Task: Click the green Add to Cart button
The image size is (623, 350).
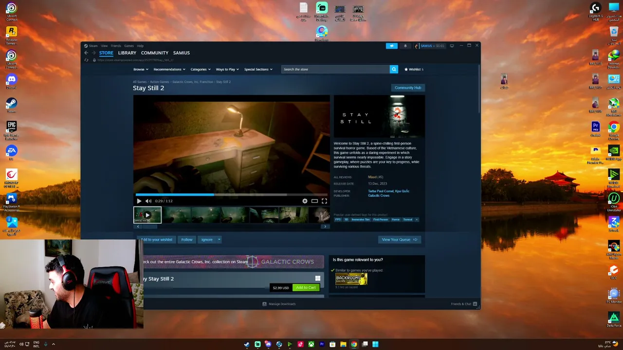Action: tap(306, 287)
